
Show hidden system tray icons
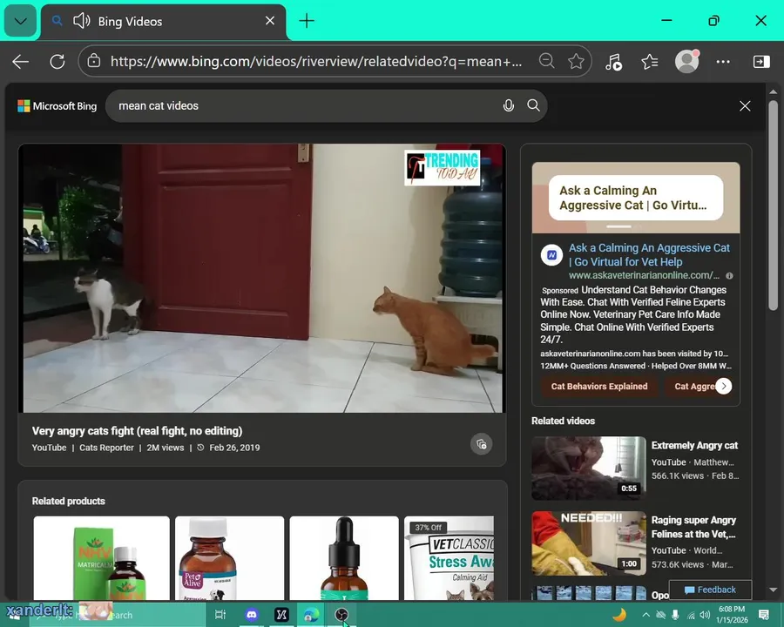[x=646, y=615]
